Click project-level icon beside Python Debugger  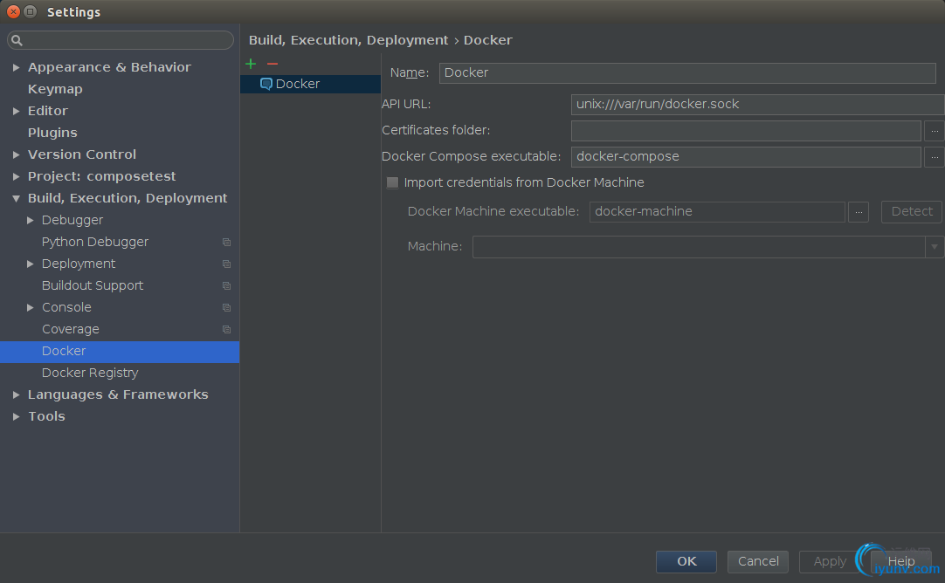226,242
